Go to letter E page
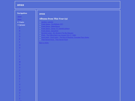Screen dimensions: 135x101 click(x=20, y=39)
